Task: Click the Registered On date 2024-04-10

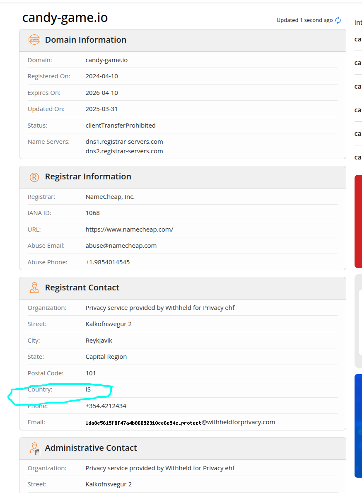Action: (x=102, y=76)
